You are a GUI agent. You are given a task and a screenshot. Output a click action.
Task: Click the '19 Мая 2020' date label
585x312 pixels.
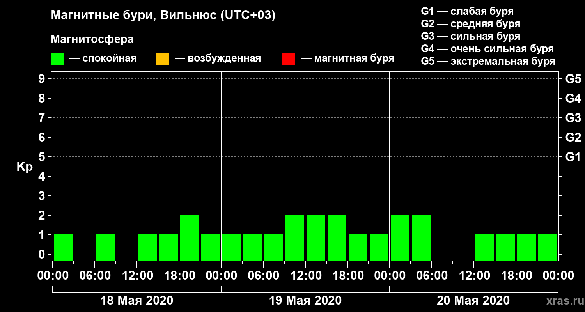[x=305, y=300]
